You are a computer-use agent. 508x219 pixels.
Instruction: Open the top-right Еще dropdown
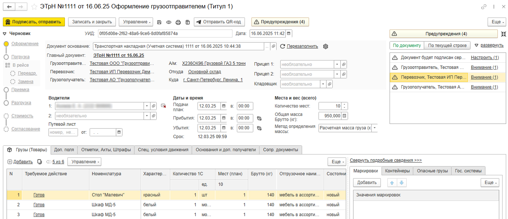497,22
